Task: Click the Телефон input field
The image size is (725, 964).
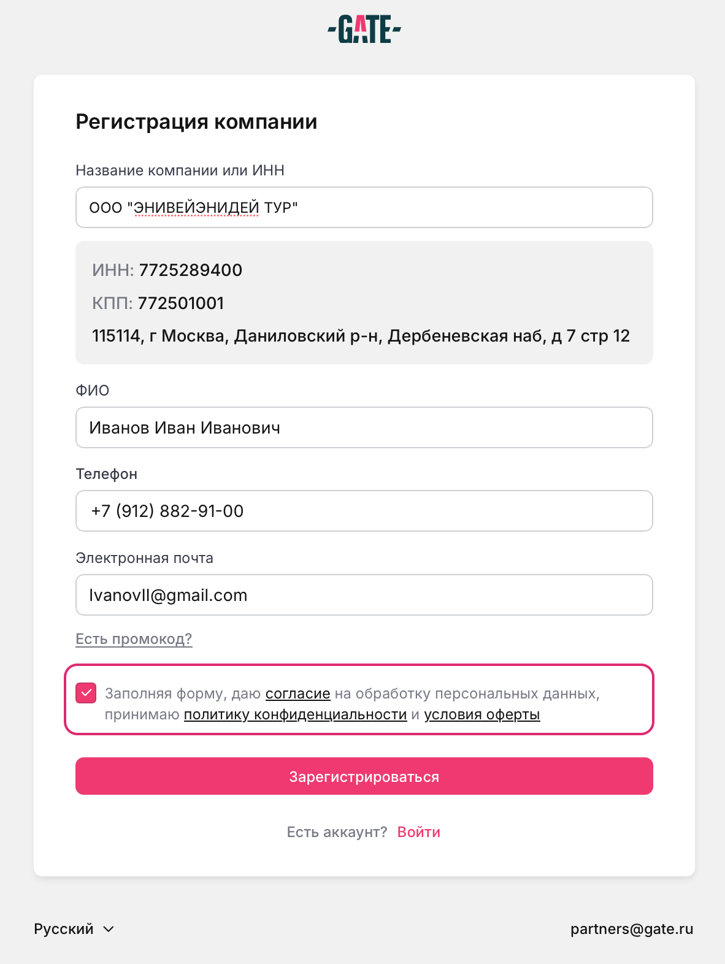Action: 364,511
